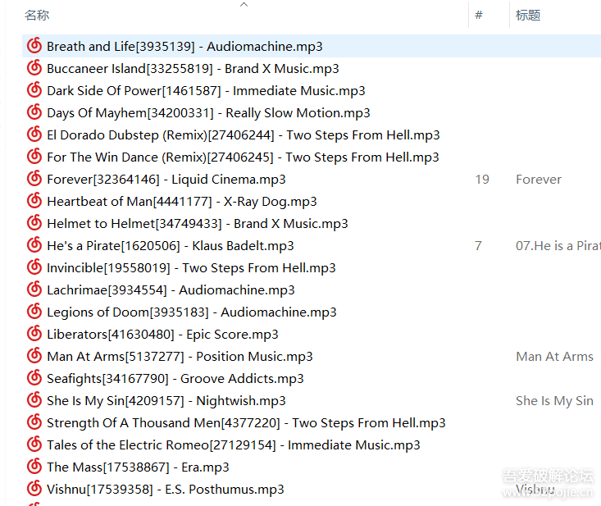Select Forever[32364146] - Liquid Cinema.mp3
The width and height of the screenshot is (601, 506).
[x=166, y=180]
